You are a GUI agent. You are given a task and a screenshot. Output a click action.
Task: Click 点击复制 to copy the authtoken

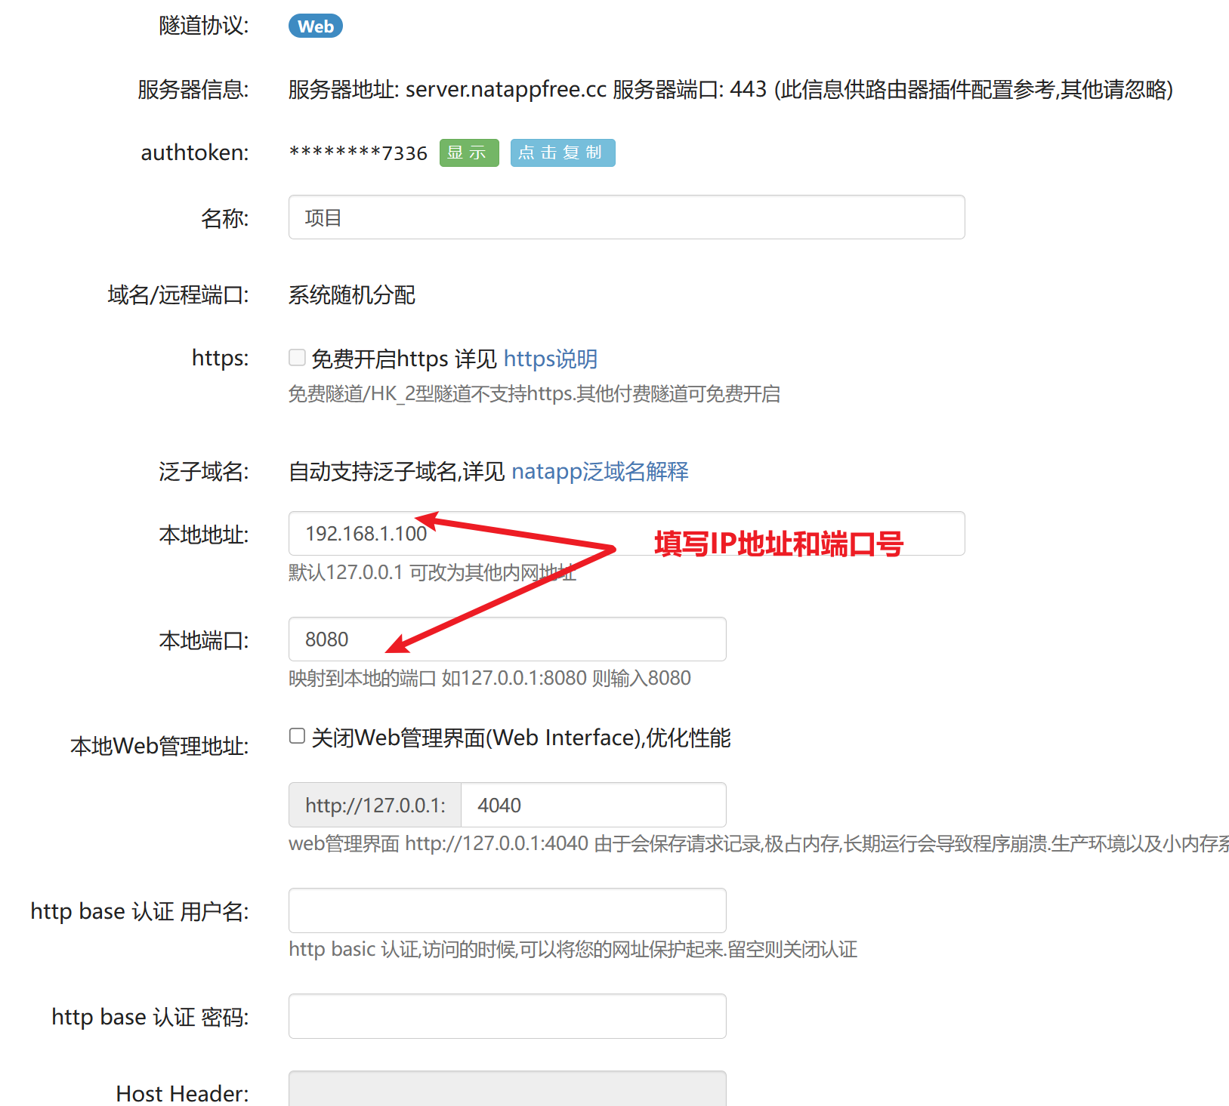[x=562, y=152]
